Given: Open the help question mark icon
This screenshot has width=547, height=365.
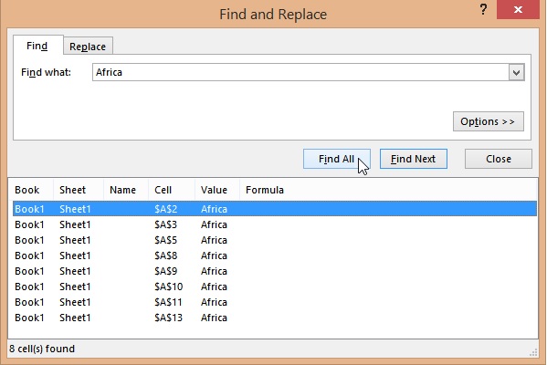Looking at the screenshot, I should click(483, 9).
